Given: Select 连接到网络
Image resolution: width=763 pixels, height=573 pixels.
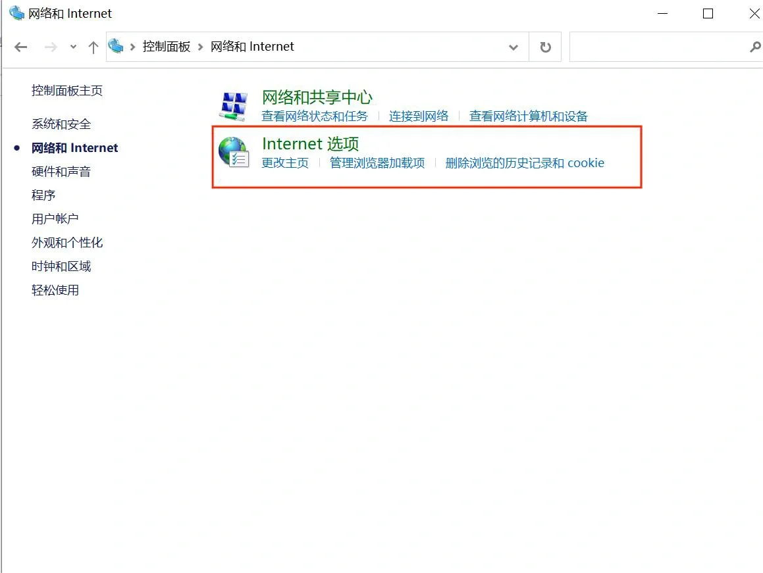Looking at the screenshot, I should pyautogui.click(x=419, y=116).
